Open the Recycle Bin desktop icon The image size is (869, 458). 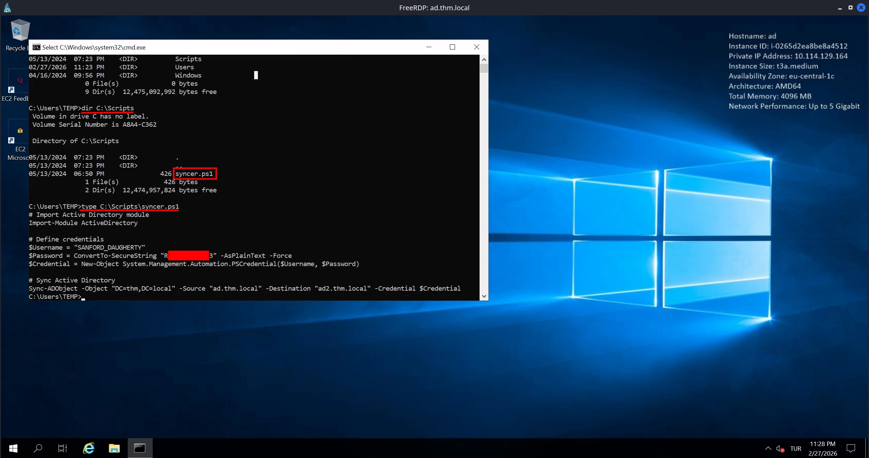(19, 31)
